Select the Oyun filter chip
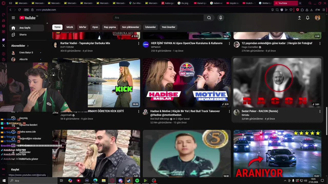This screenshot has width=328, height=184. 95,27
